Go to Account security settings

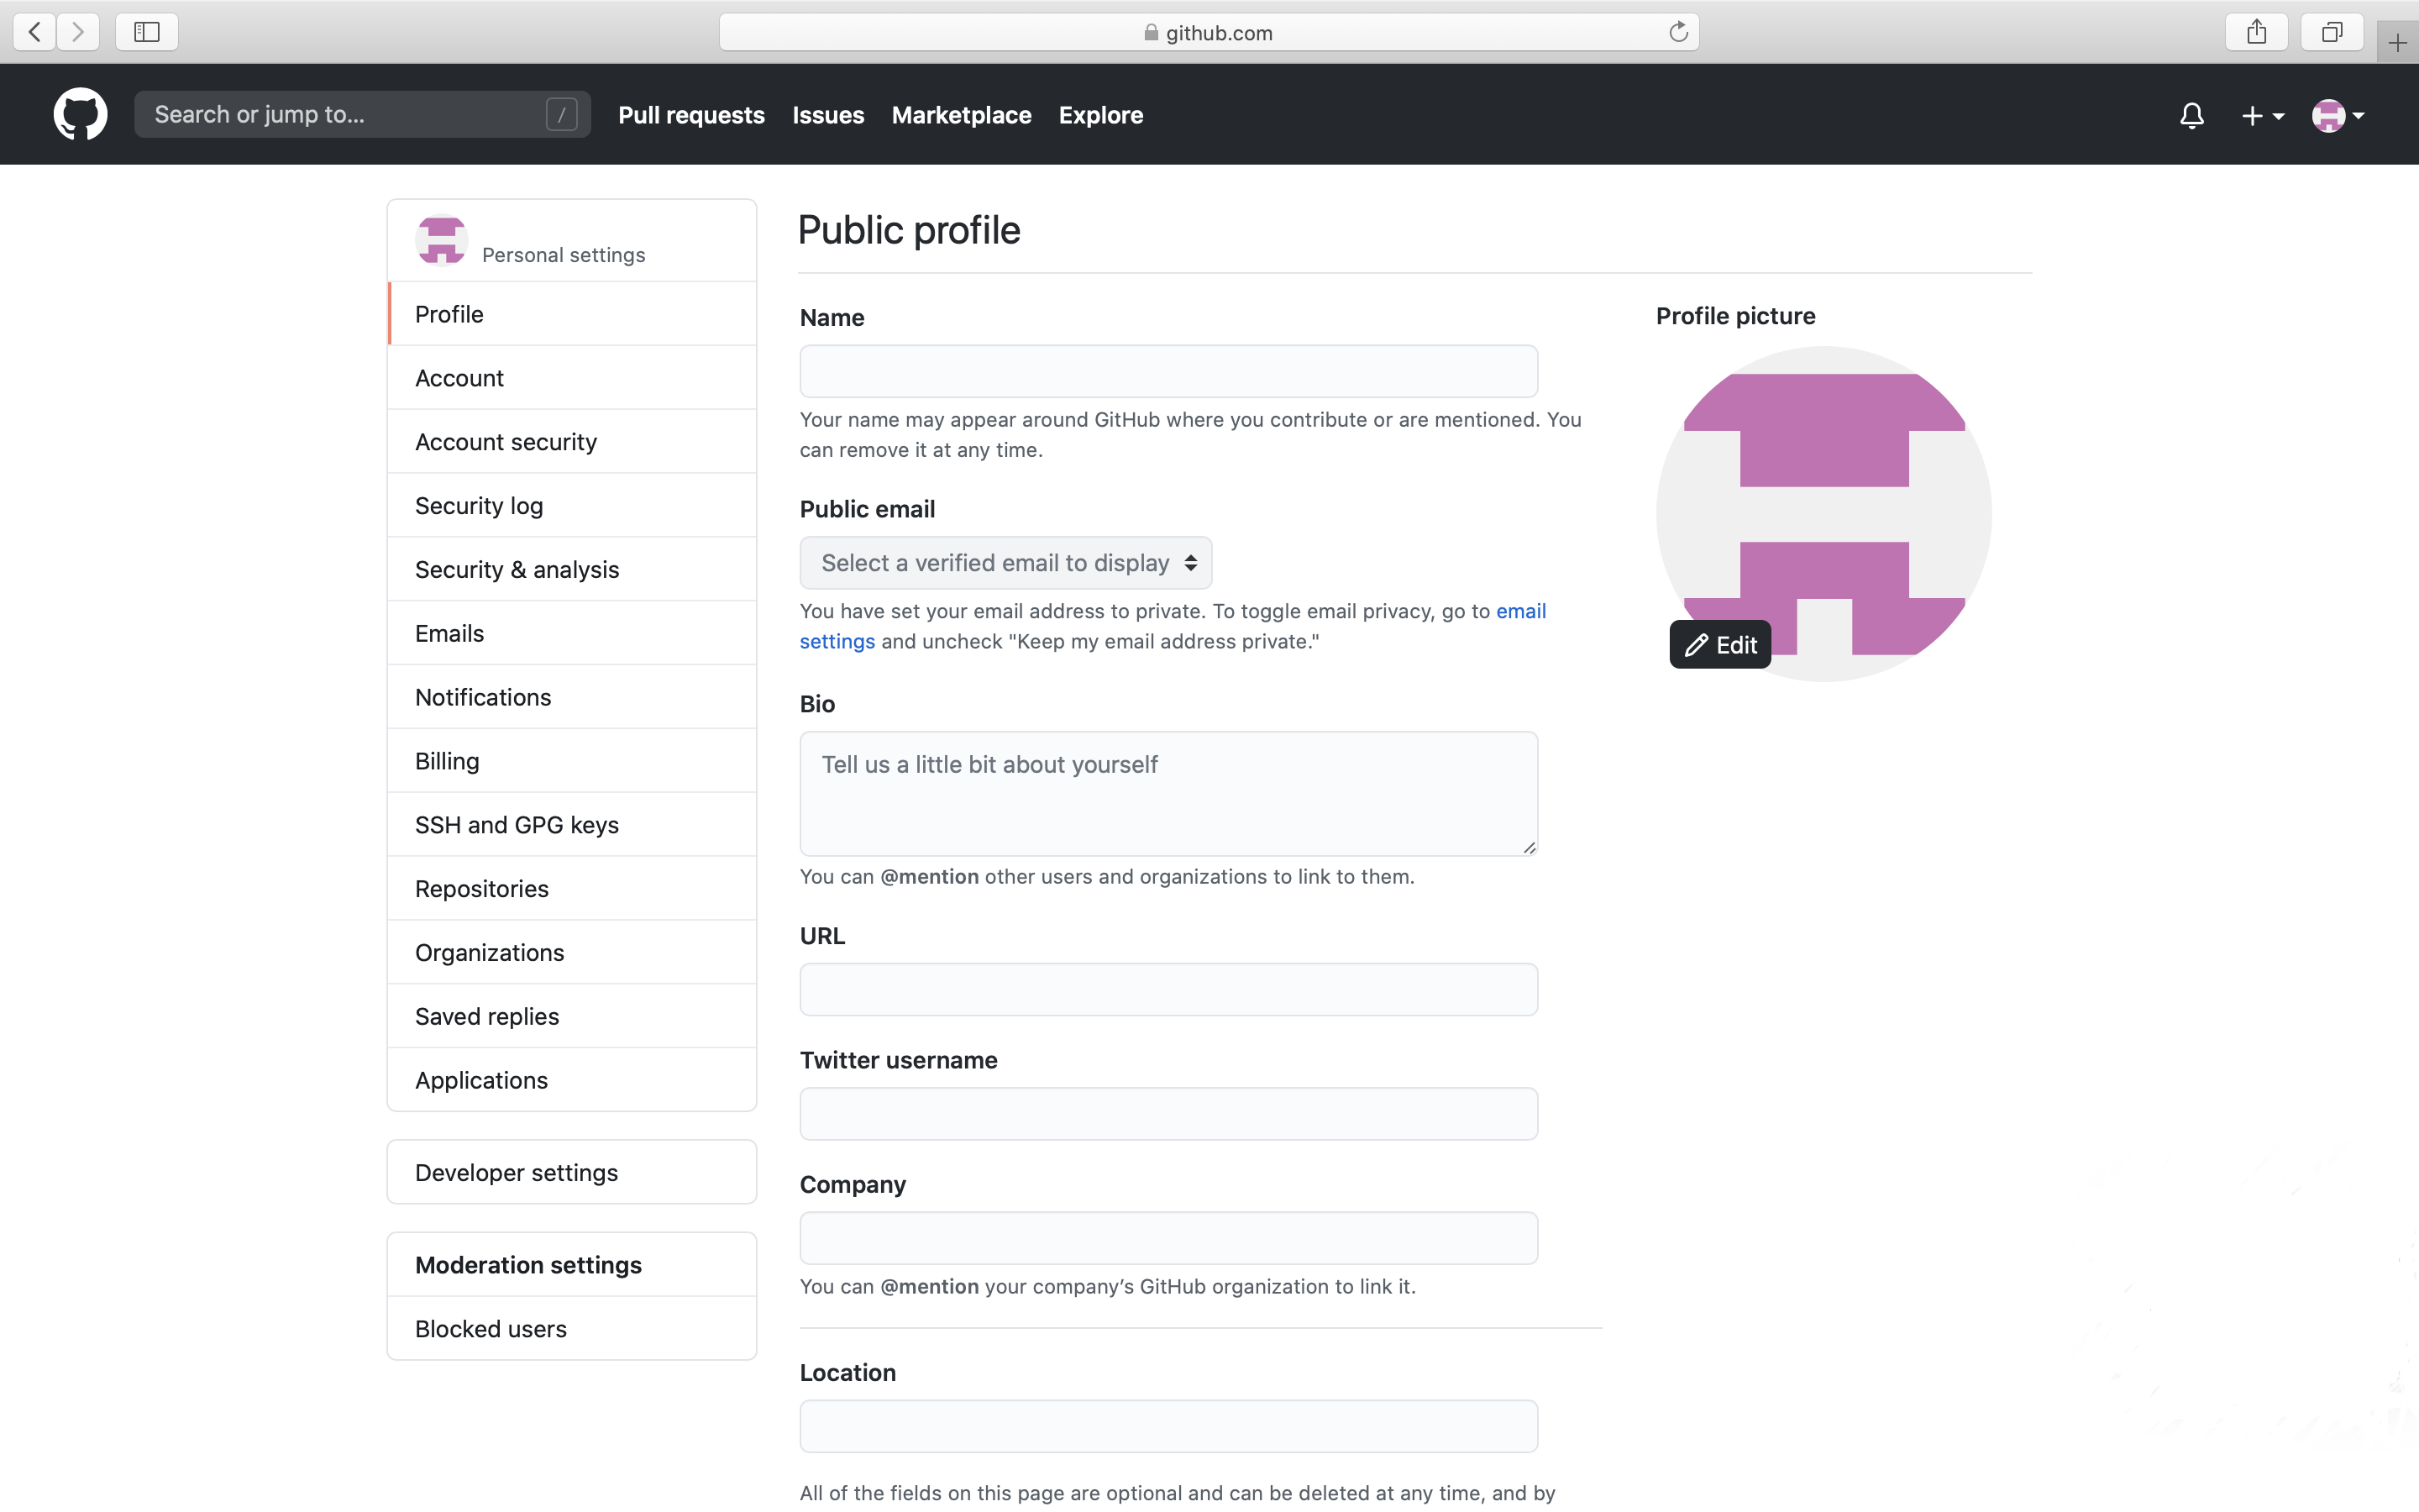coord(506,442)
